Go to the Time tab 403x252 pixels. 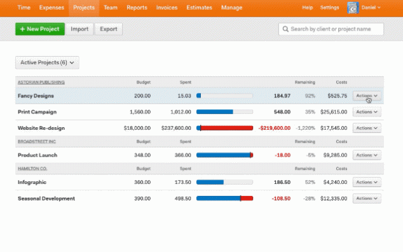(24, 8)
